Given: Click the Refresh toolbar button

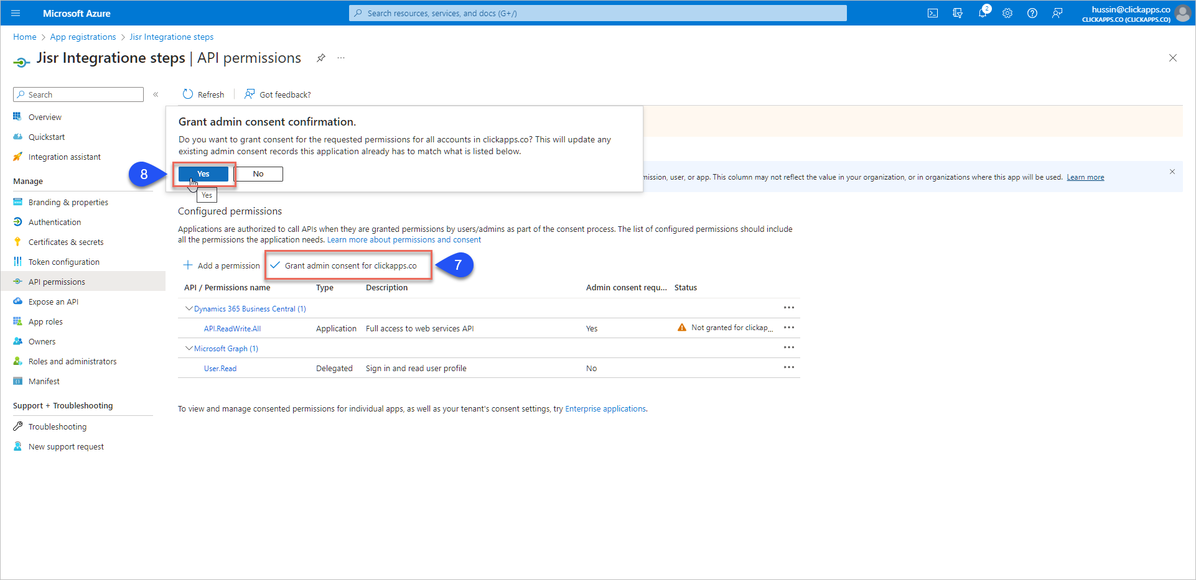Looking at the screenshot, I should click(x=203, y=94).
